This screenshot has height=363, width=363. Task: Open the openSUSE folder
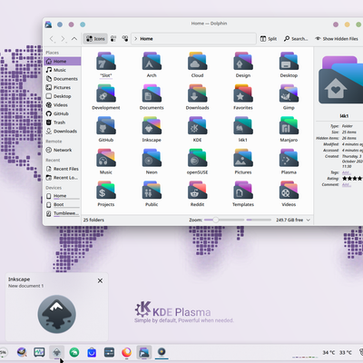(x=197, y=158)
